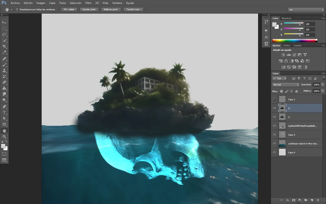Image resolution: width=326 pixels, height=204 pixels.
Task: Hide the i1 layer
Action: coord(274,117)
